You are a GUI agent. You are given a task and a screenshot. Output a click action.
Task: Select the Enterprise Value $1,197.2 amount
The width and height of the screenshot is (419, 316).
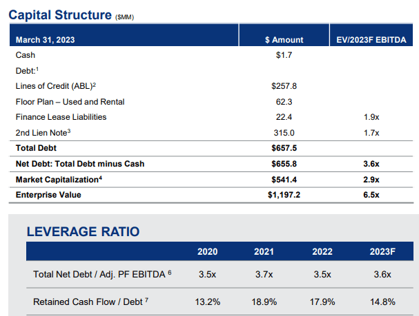(x=284, y=195)
